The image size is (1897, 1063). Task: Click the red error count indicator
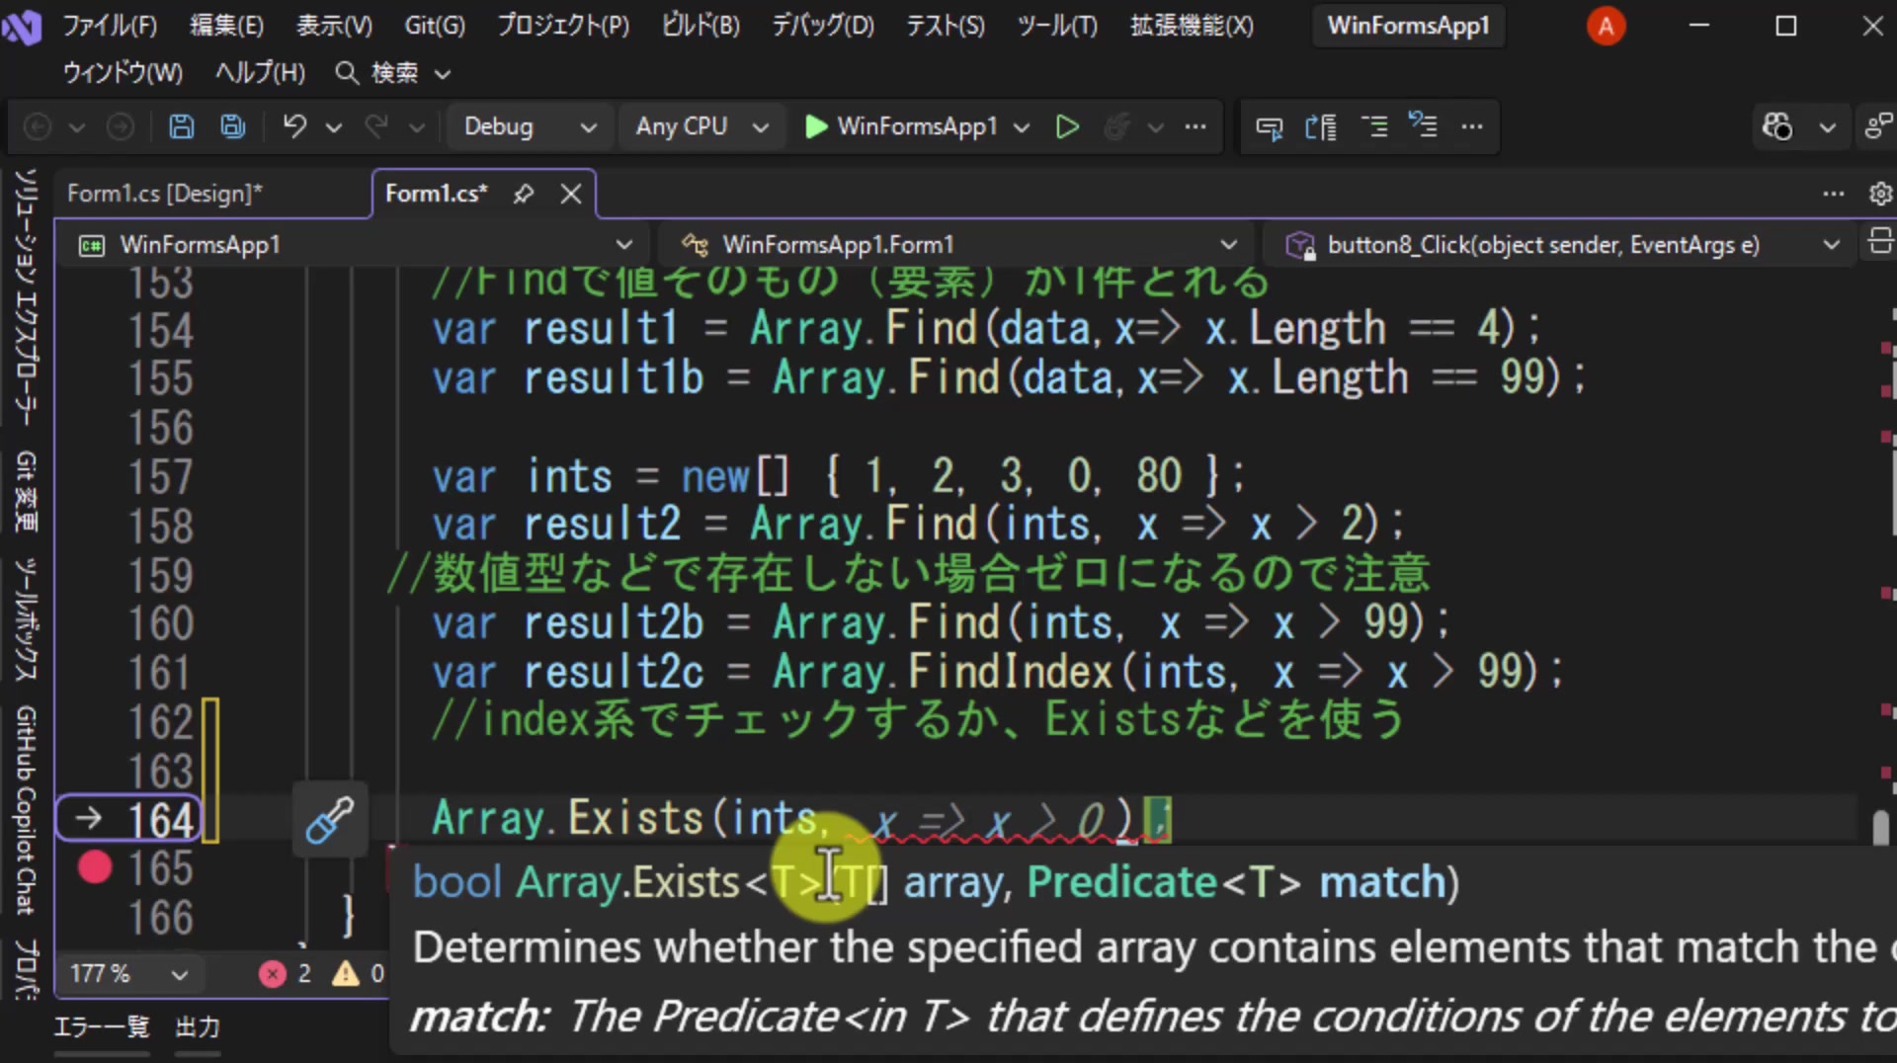coord(286,974)
